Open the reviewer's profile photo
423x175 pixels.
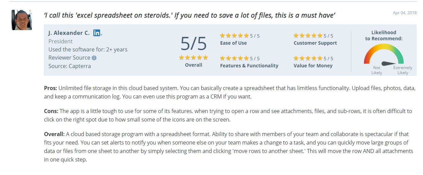click(22, 20)
